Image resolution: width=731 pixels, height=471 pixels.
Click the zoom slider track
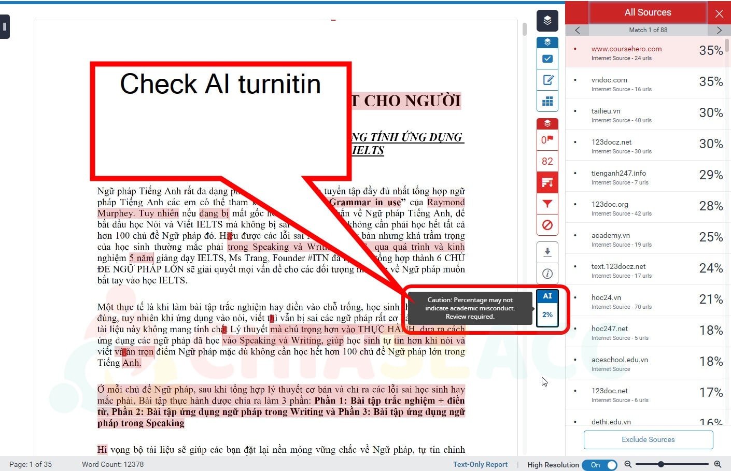(684, 464)
